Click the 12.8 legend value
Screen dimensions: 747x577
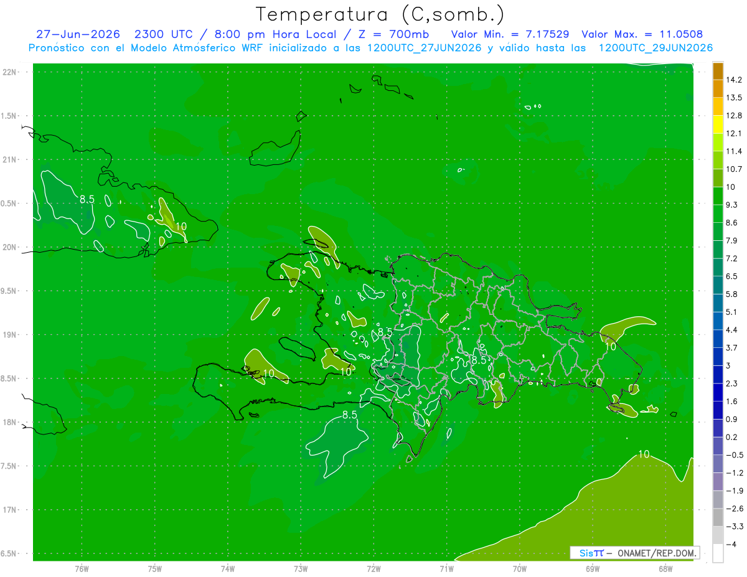(735, 116)
